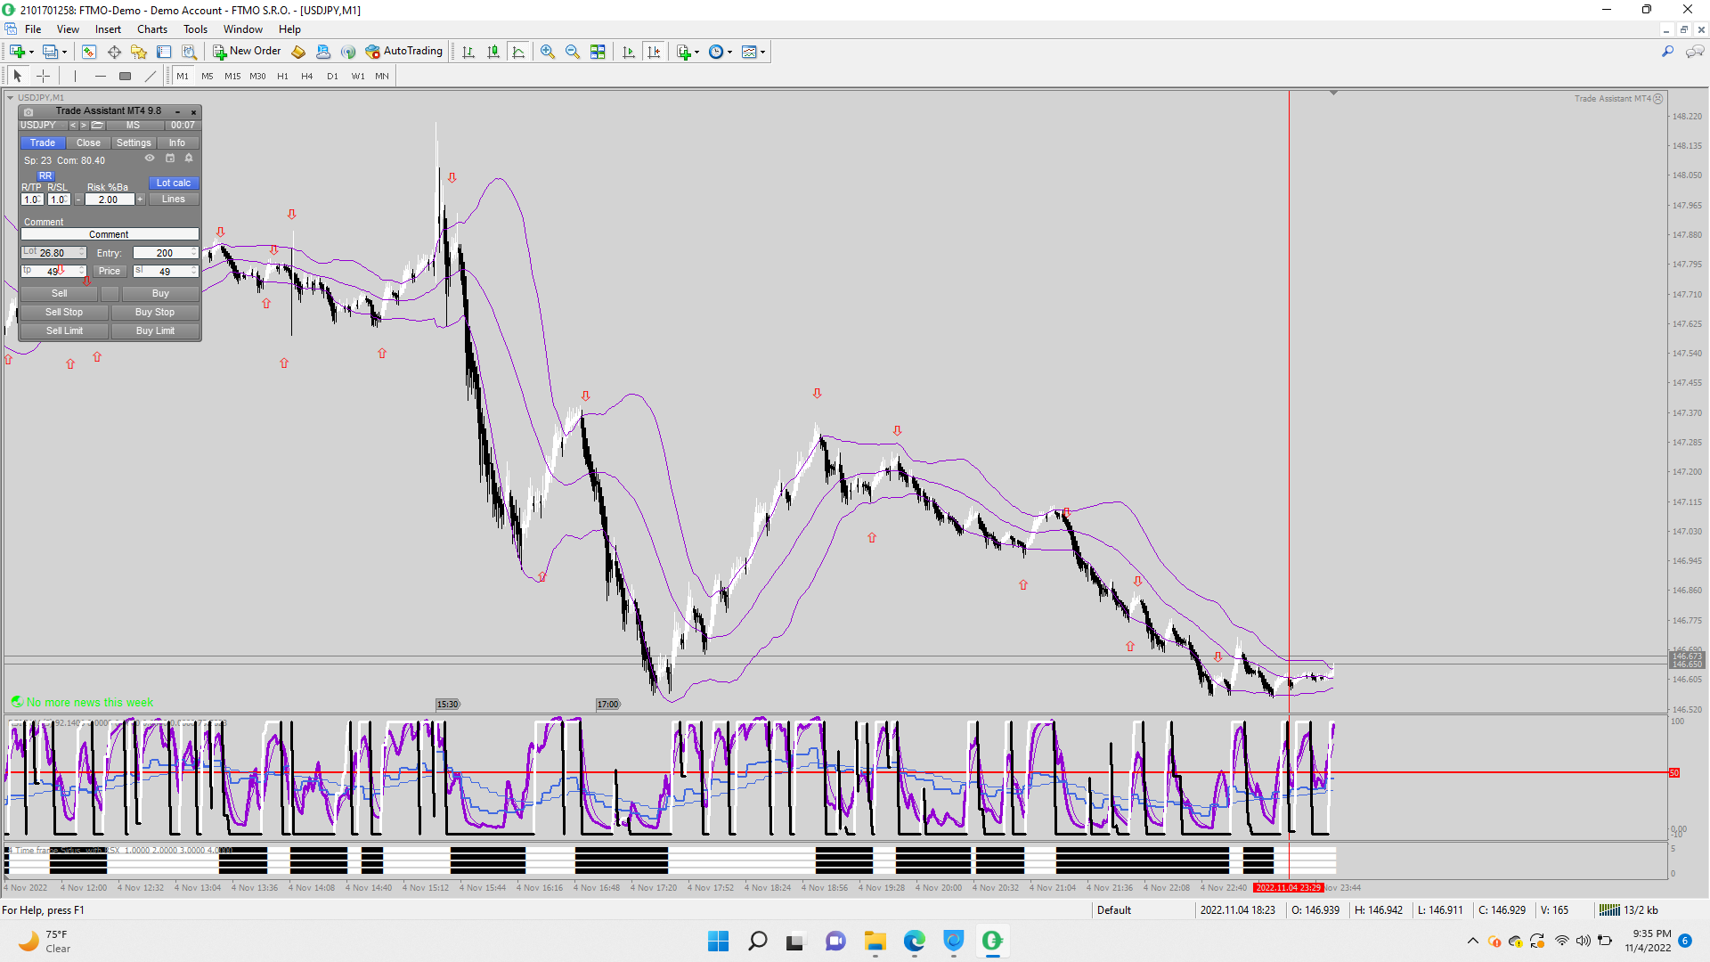Toggle the RR mode button
Image resolution: width=1710 pixels, height=962 pixels.
click(x=45, y=175)
